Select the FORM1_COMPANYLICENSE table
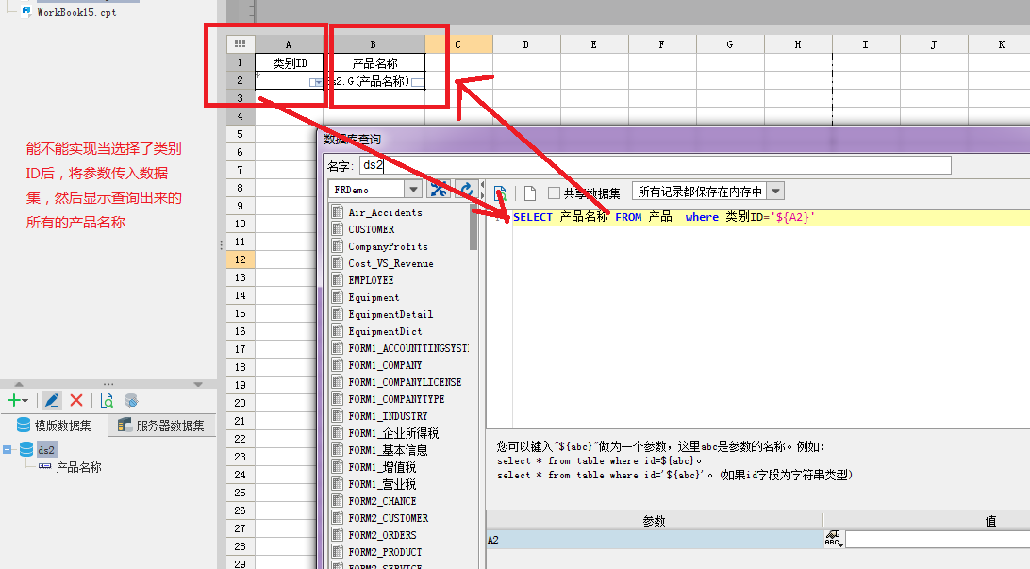 tap(405, 382)
